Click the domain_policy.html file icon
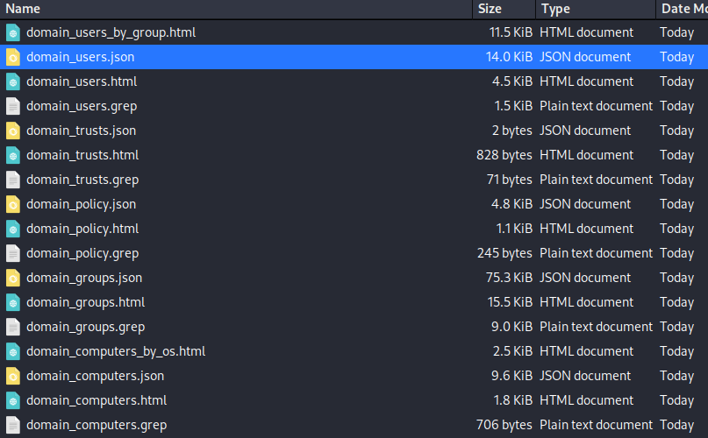This screenshot has height=438, width=708. [x=12, y=229]
